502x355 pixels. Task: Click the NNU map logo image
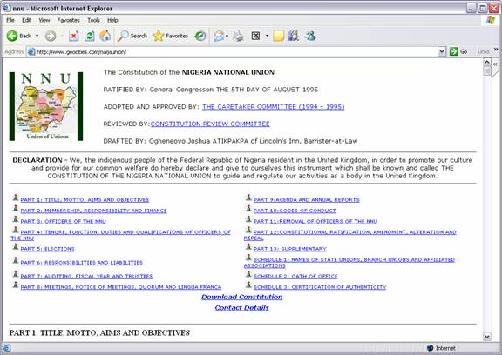tap(46, 106)
